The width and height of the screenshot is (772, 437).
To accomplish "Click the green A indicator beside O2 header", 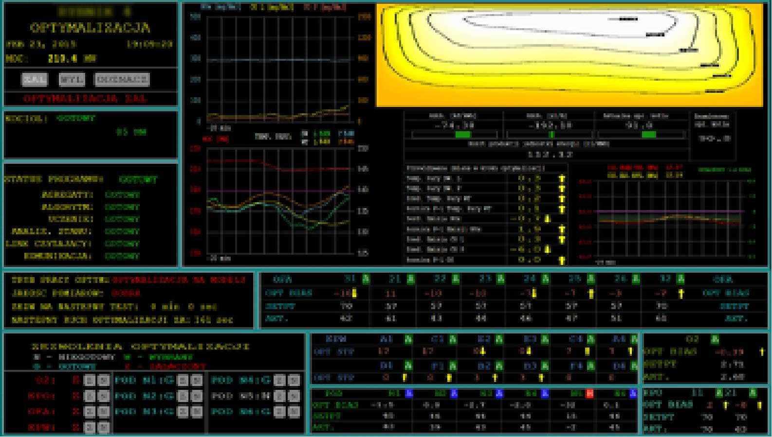I will click(715, 339).
